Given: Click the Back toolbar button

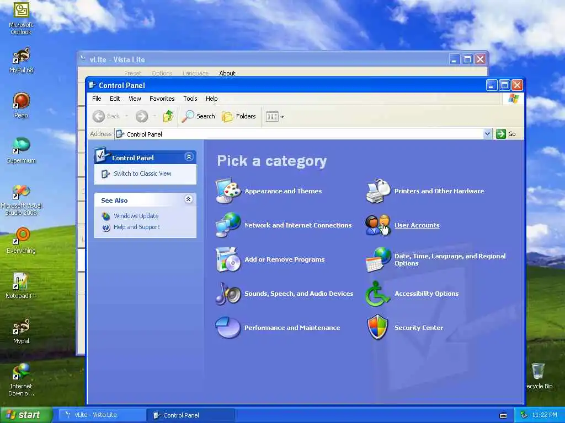Looking at the screenshot, I should pyautogui.click(x=106, y=116).
